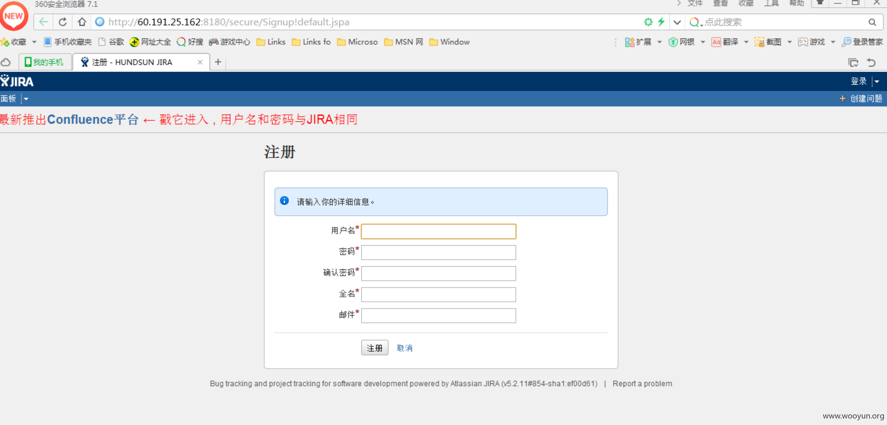Click the 邮件 email field
This screenshot has height=425, width=887.
point(438,316)
